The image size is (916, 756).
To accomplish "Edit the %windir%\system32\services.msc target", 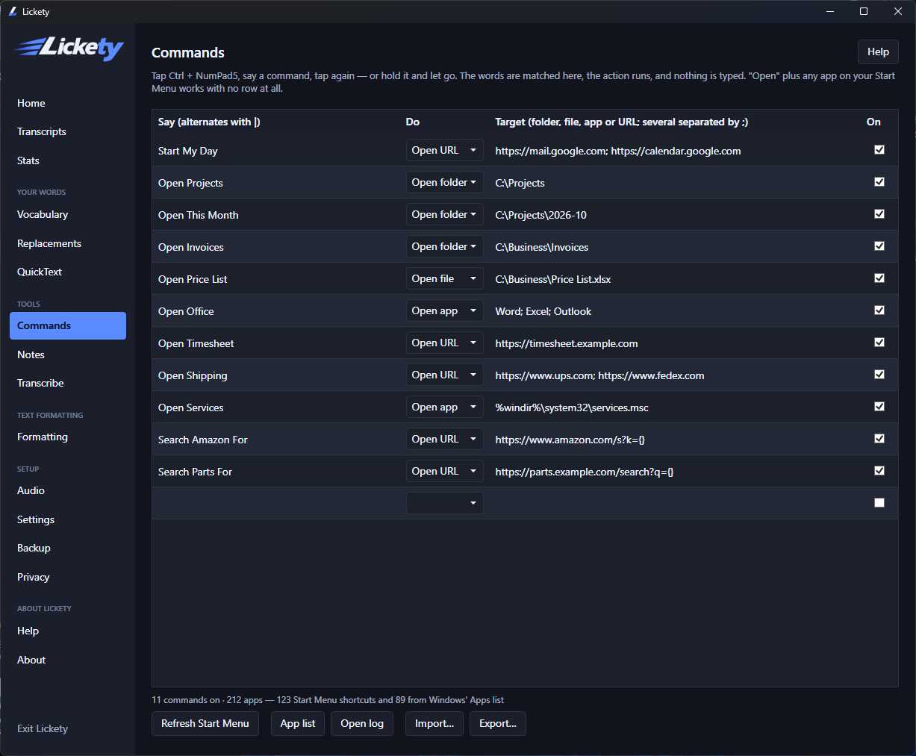I will pyautogui.click(x=676, y=407).
